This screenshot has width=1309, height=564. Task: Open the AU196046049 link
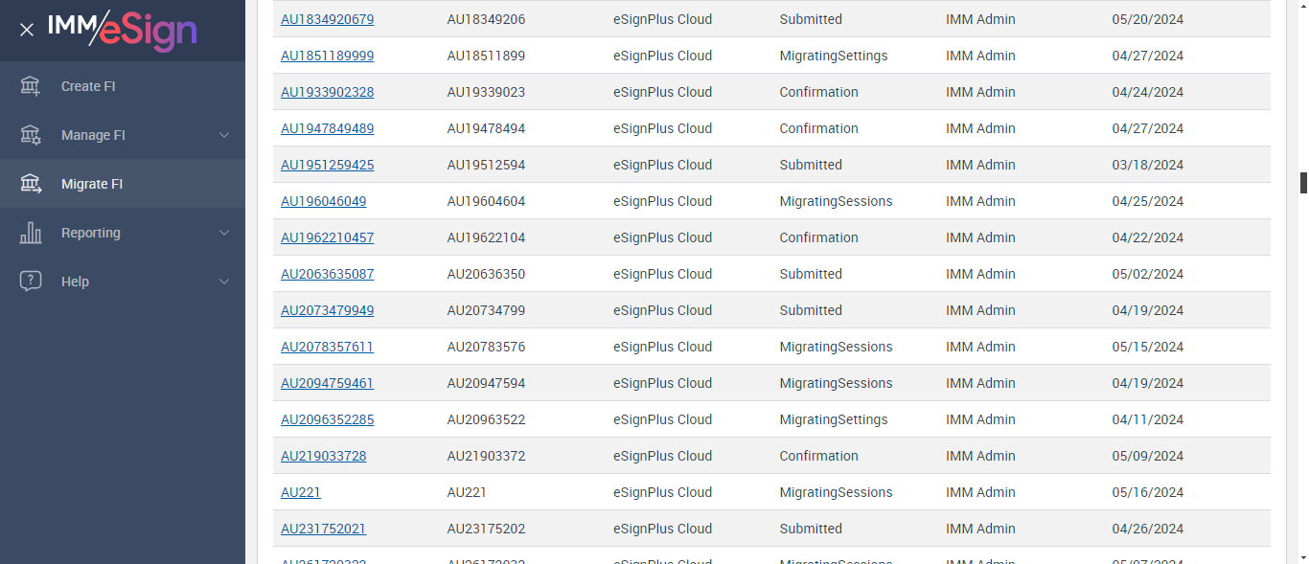pos(323,201)
